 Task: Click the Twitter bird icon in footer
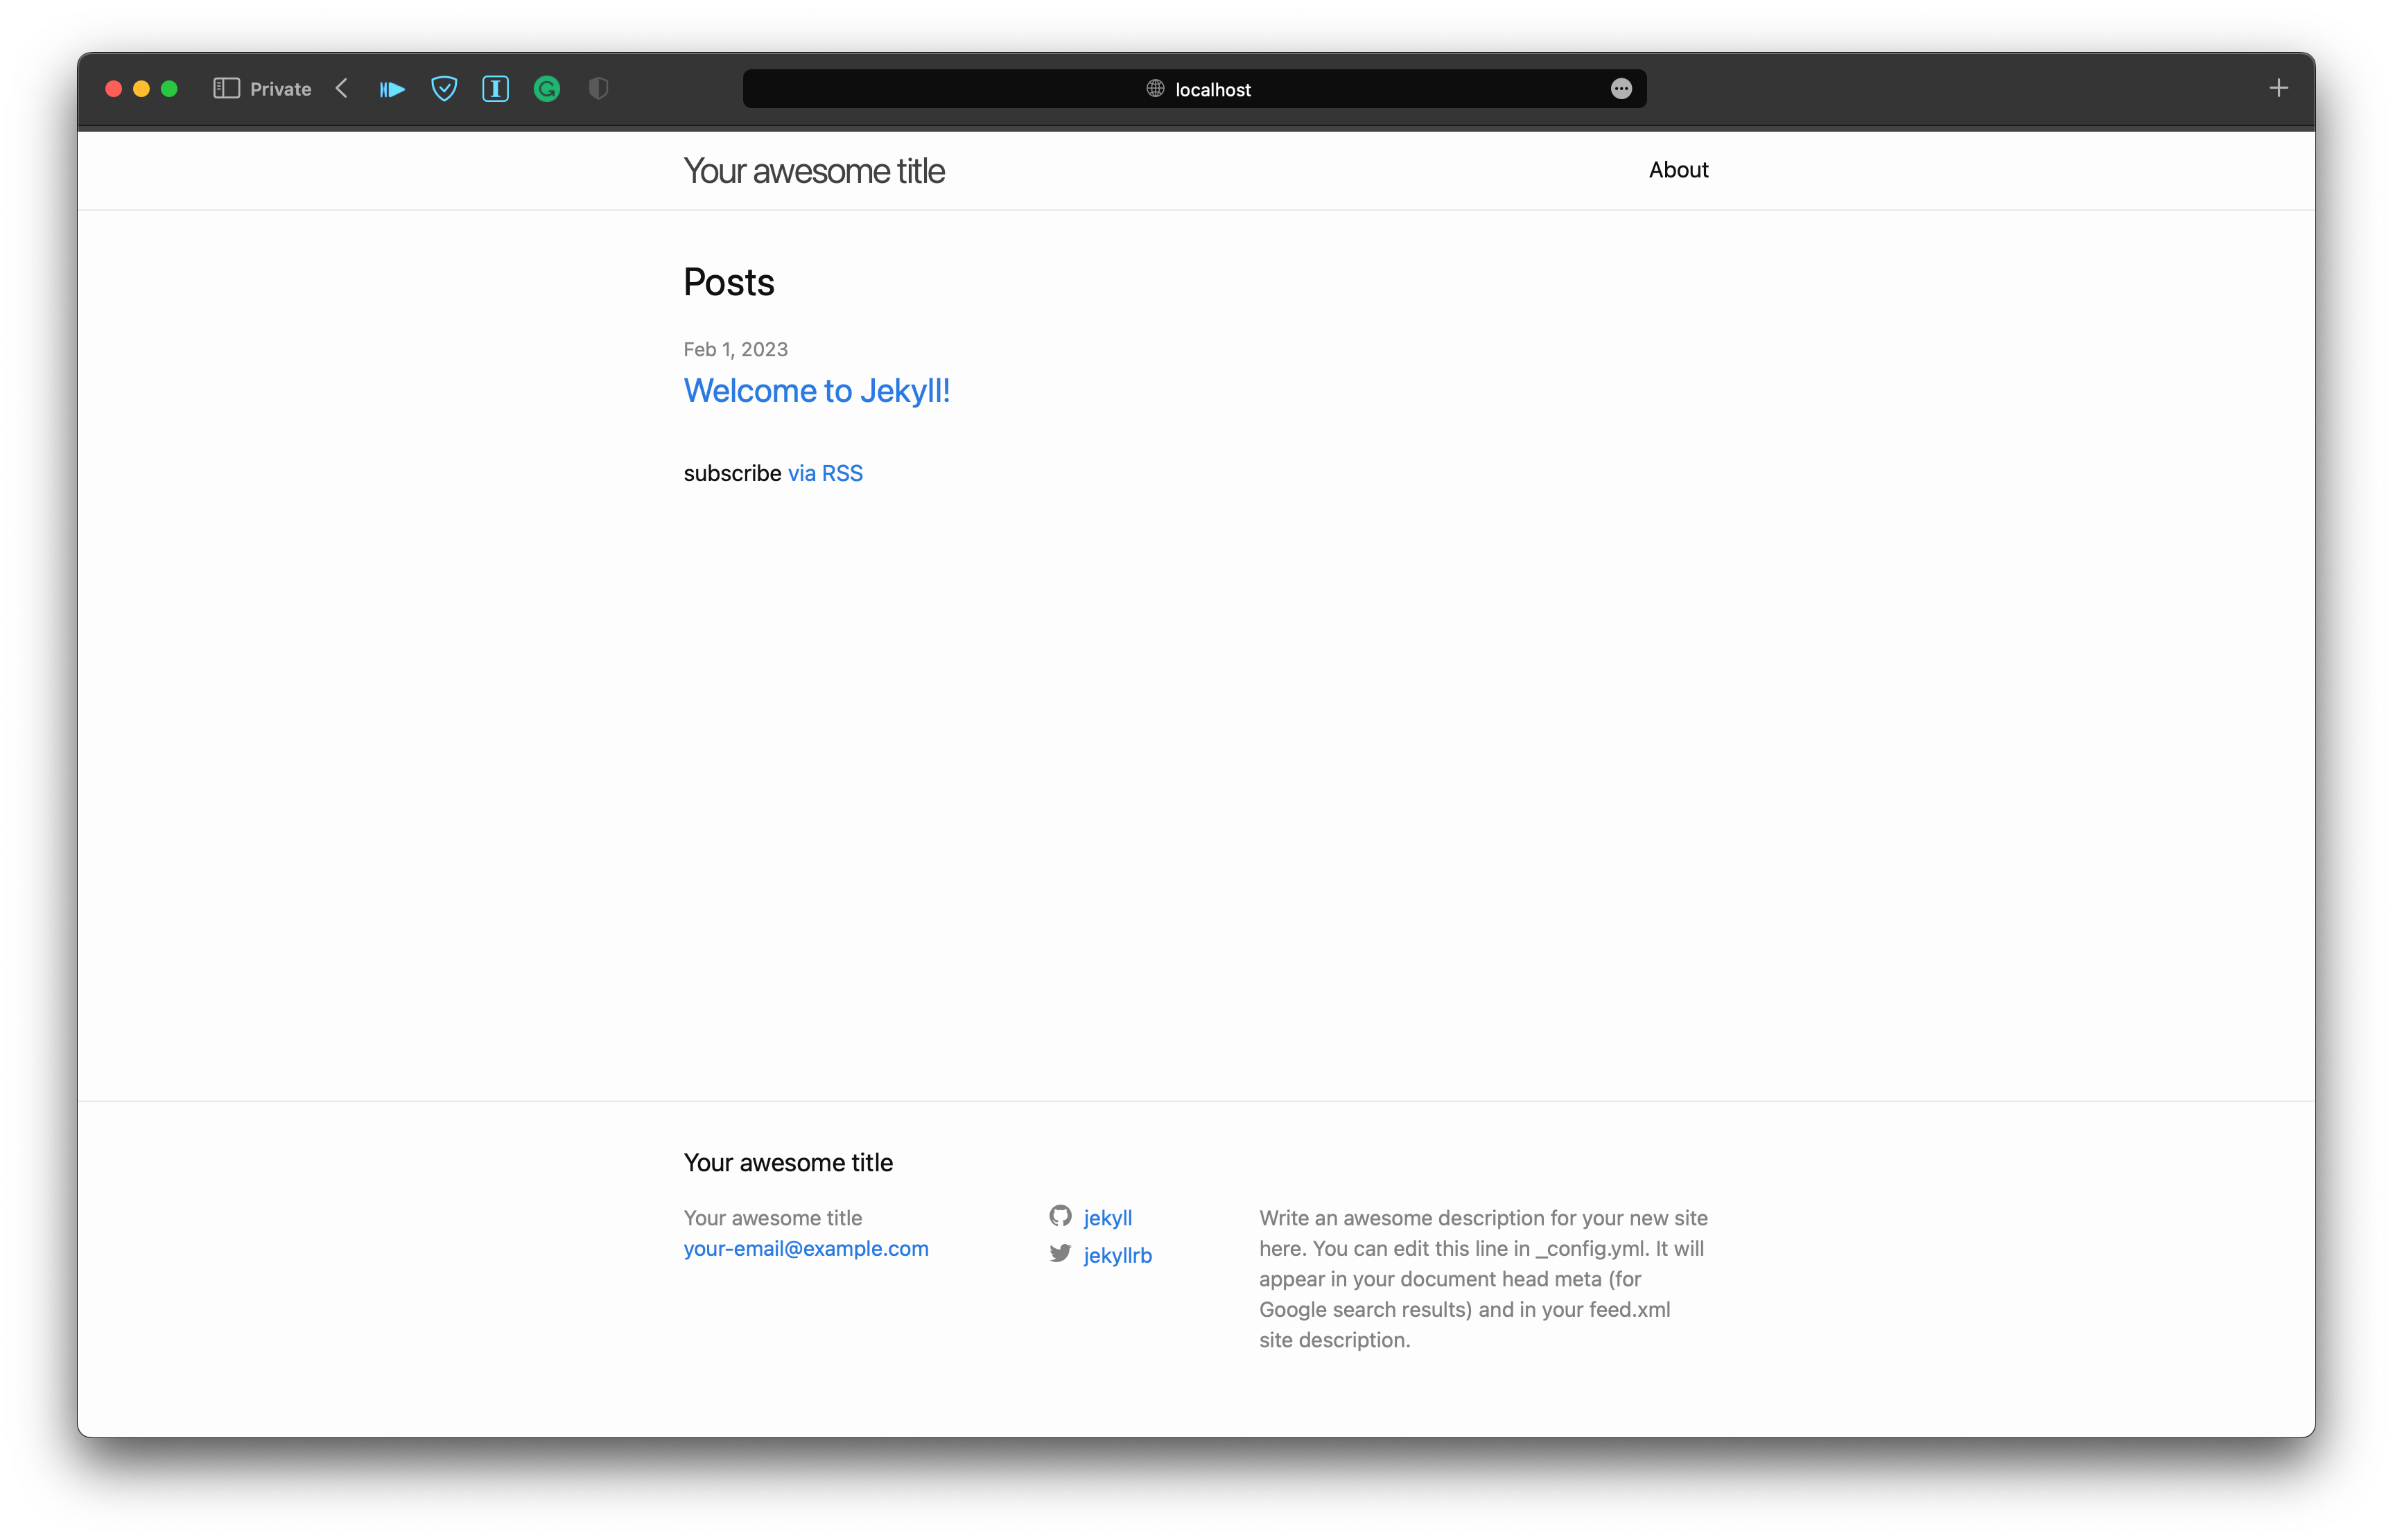[x=1060, y=1253]
